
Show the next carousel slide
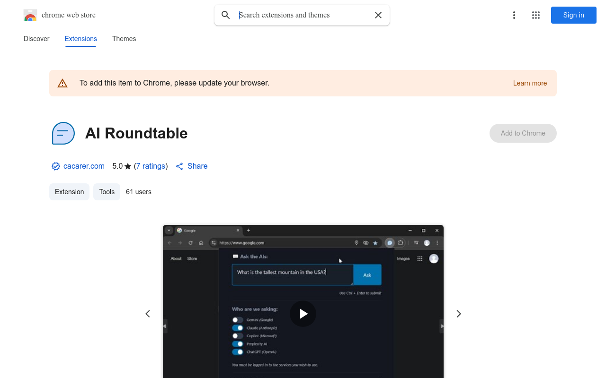coord(458,314)
